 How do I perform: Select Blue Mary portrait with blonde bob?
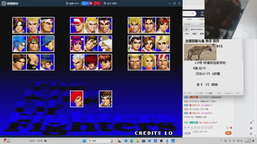[149, 62]
